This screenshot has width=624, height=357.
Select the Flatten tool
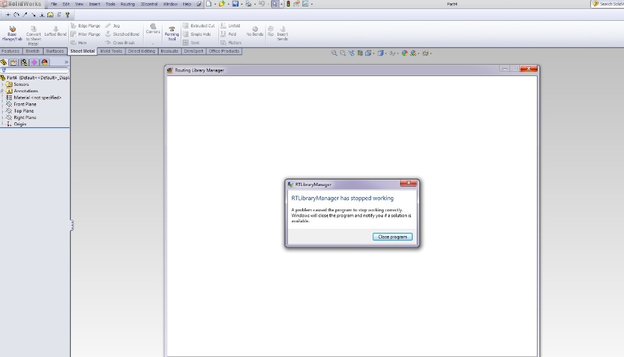(231, 42)
